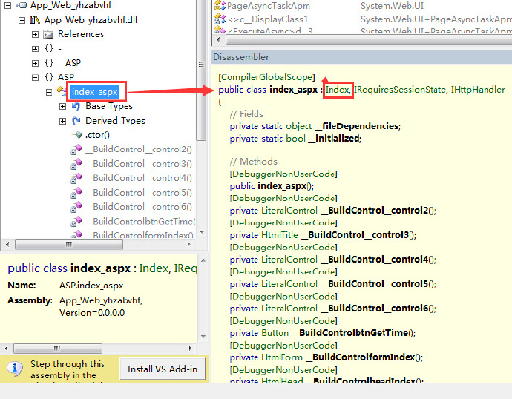Click the __ASP namespace braces icon
Screen dimensions: 512x399
click(49, 62)
